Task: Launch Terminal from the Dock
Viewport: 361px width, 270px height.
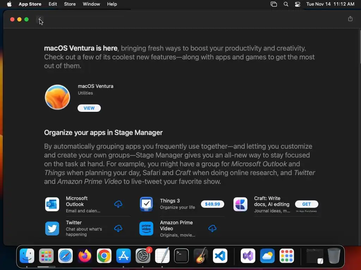Action: tap(182, 256)
